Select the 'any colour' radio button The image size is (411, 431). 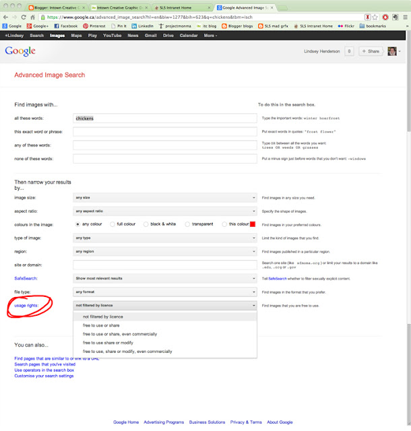[77, 224]
